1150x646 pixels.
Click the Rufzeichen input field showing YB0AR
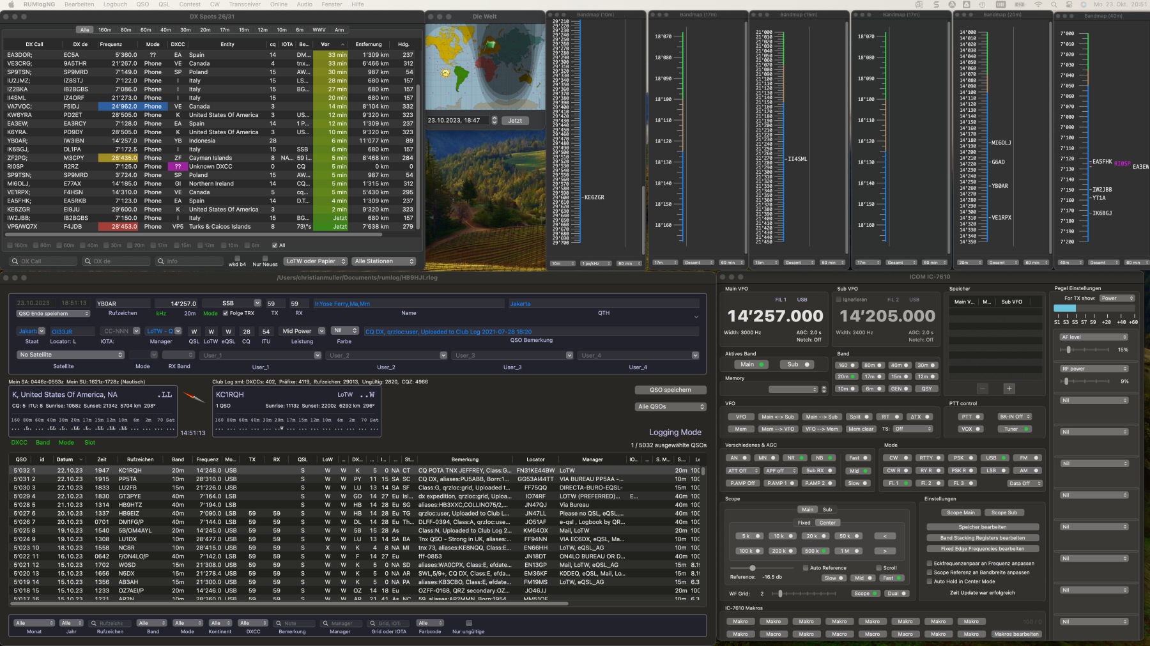point(123,304)
